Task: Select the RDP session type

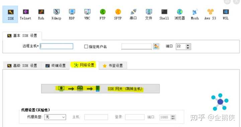Action: 72,14
